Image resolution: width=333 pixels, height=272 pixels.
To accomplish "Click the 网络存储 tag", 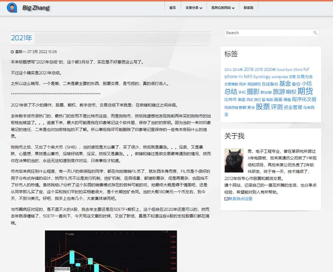I will (x=231, y=107).
